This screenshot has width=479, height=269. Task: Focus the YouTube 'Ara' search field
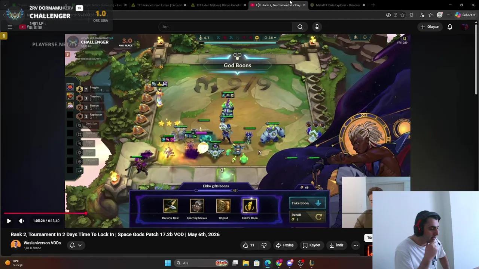coord(226,27)
